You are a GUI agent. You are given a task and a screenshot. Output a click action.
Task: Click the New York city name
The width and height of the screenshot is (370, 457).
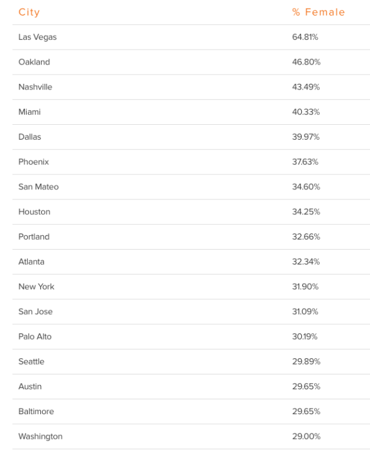point(37,287)
